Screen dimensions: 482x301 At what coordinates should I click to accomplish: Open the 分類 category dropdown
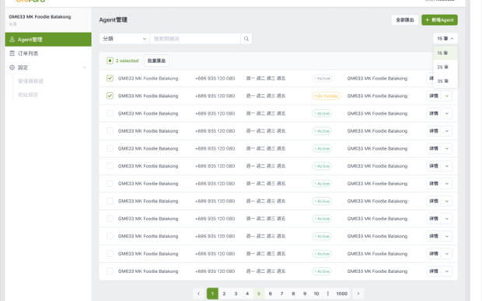click(x=124, y=39)
